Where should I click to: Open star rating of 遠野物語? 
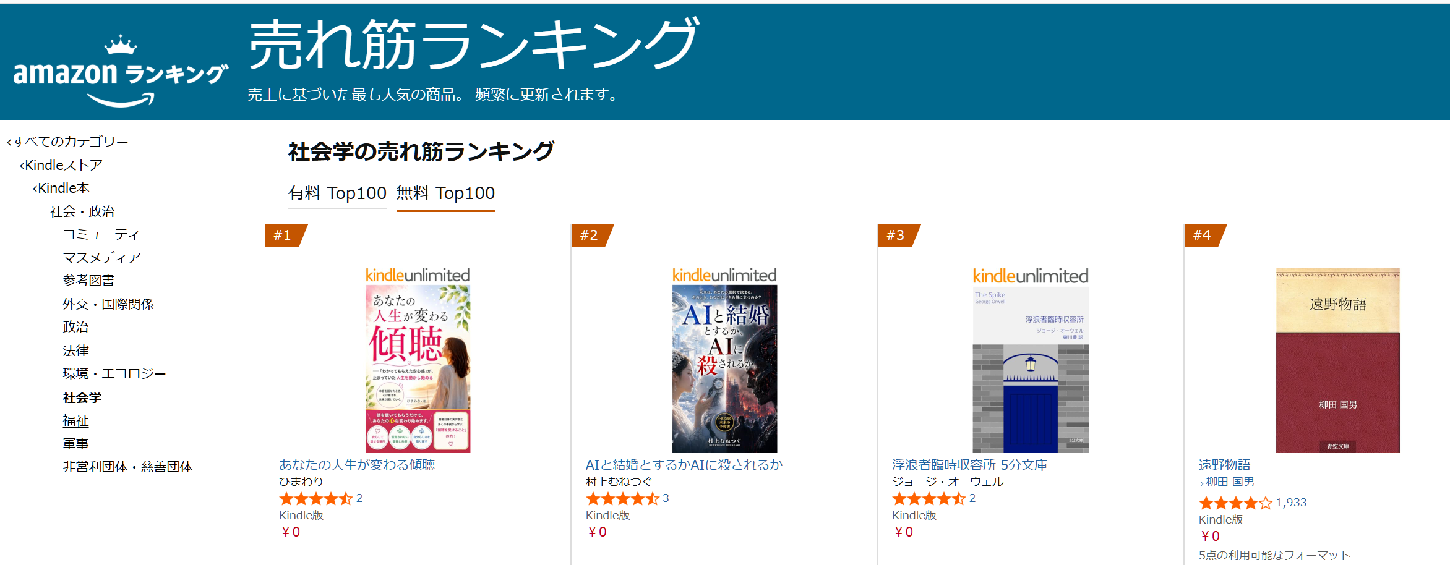[x=1235, y=503]
